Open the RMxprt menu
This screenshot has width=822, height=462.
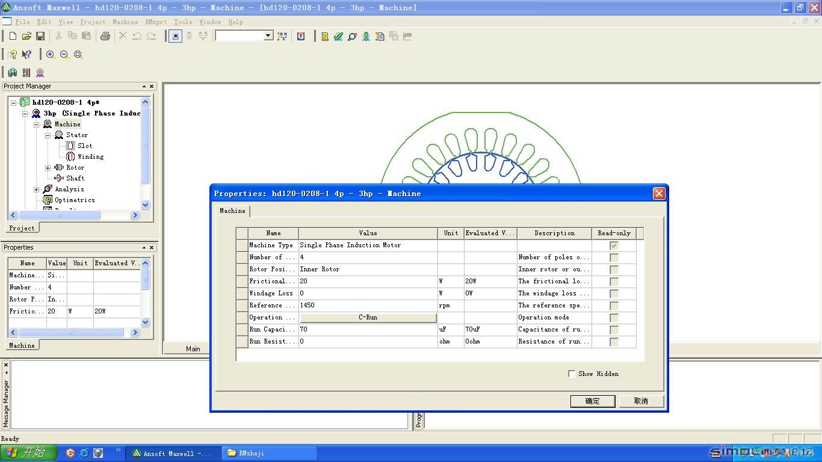pos(156,22)
